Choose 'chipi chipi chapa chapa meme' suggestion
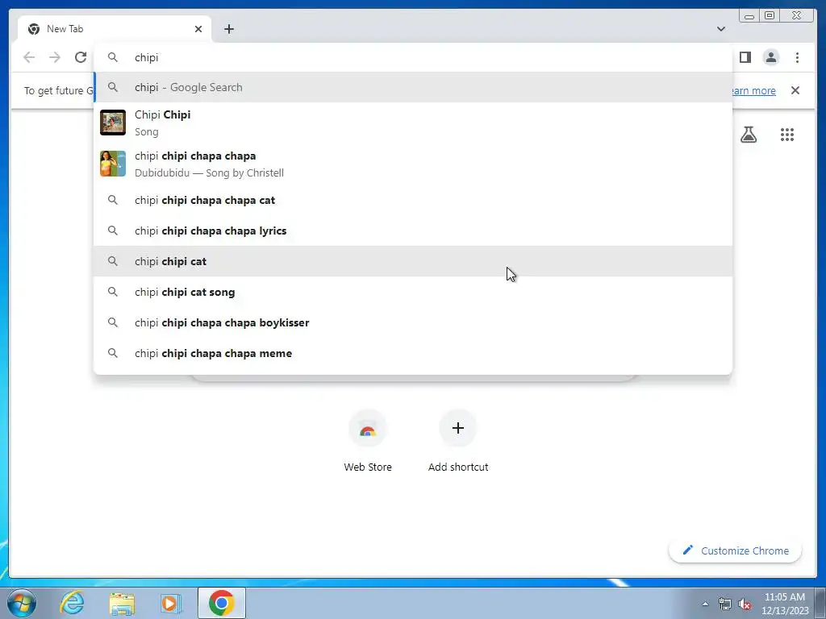Image resolution: width=826 pixels, height=619 pixels. click(413, 353)
